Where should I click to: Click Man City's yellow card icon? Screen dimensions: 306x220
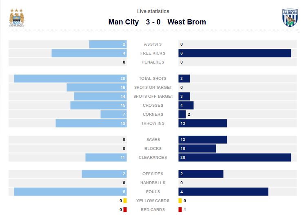(125, 201)
